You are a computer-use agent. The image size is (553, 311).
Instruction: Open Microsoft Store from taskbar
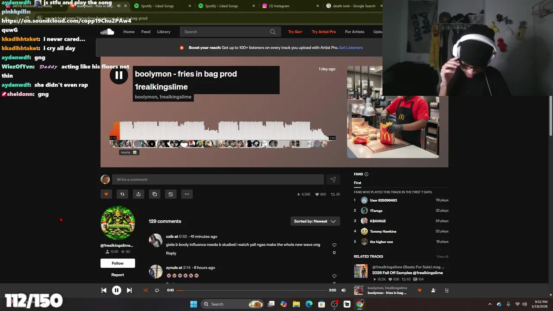(x=321, y=304)
